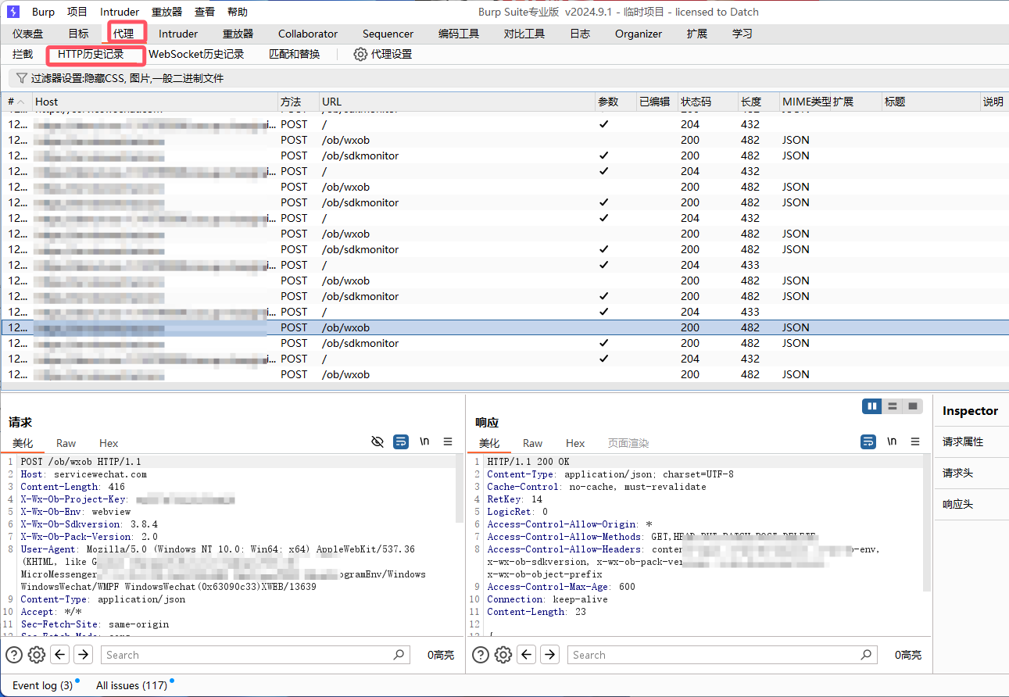Screen dimensions: 1009x697
Task: Click the request search help question icon
Action: coord(14,655)
